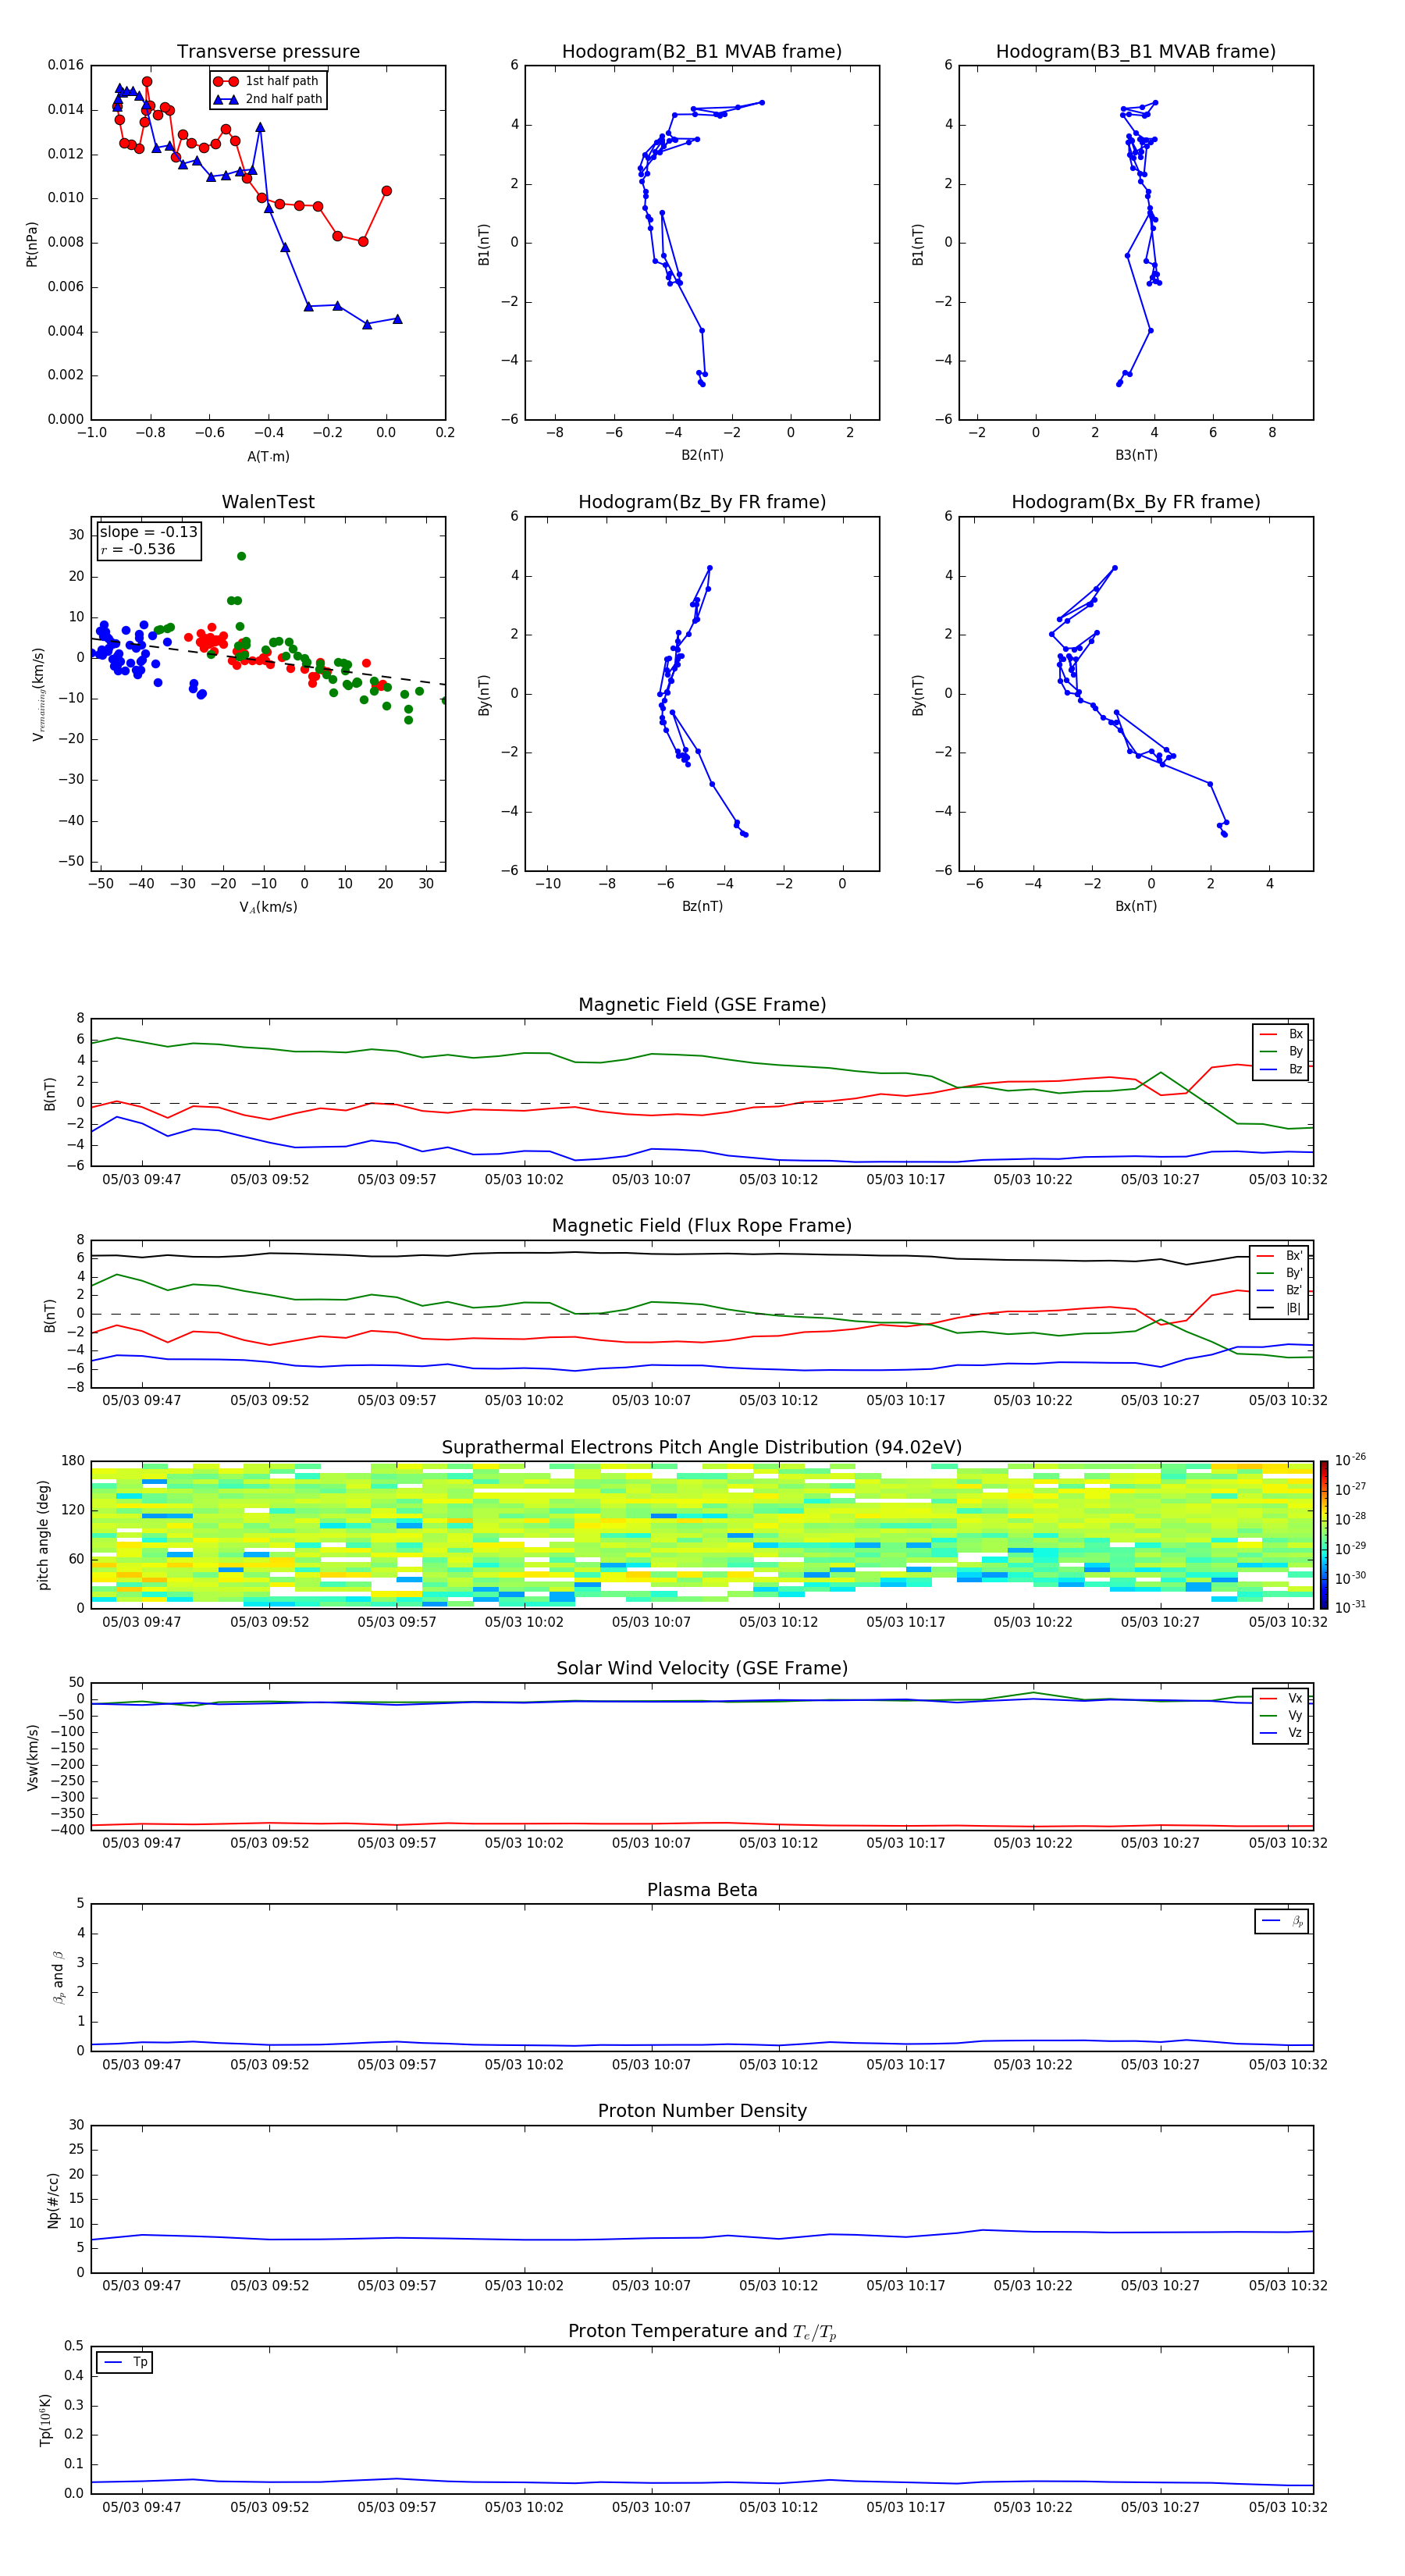Click the pitch angle colorbar scale

pyautogui.click(x=1324, y=1535)
